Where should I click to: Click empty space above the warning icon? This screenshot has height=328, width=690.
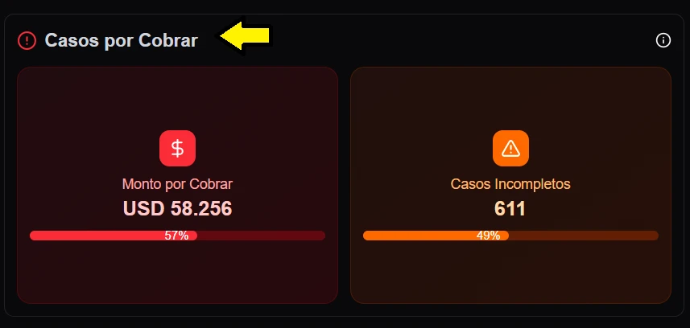(510, 96)
